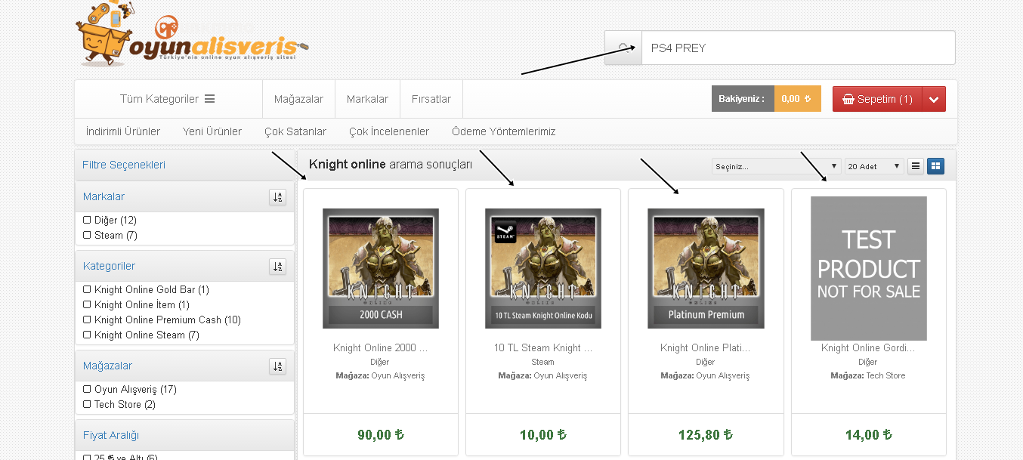Open the TEST PRODUCT NOT FOR SALE thumbnail
1023x460 pixels.
pos(869,268)
